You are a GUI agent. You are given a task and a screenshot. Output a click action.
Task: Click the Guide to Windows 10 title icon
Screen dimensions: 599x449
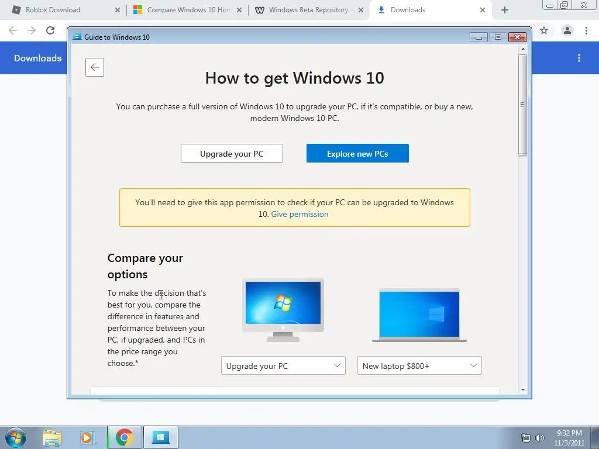tap(77, 37)
